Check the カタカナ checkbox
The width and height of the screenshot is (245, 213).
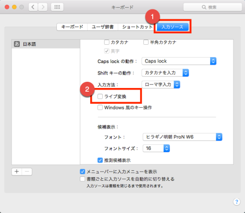[107, 42]
